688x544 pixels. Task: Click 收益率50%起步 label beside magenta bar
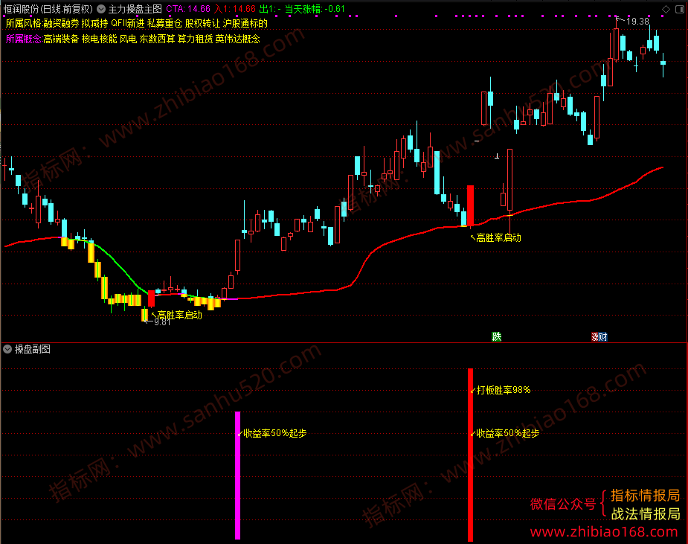click(274, 433)
